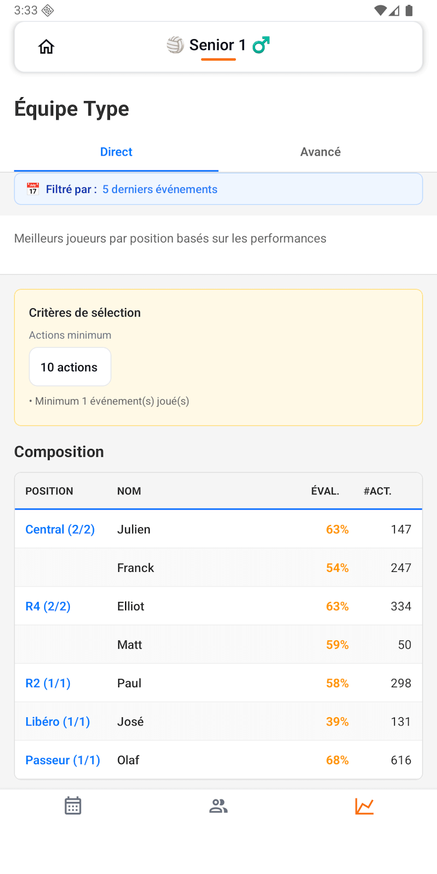Select the Direct tab

(116, 152)
